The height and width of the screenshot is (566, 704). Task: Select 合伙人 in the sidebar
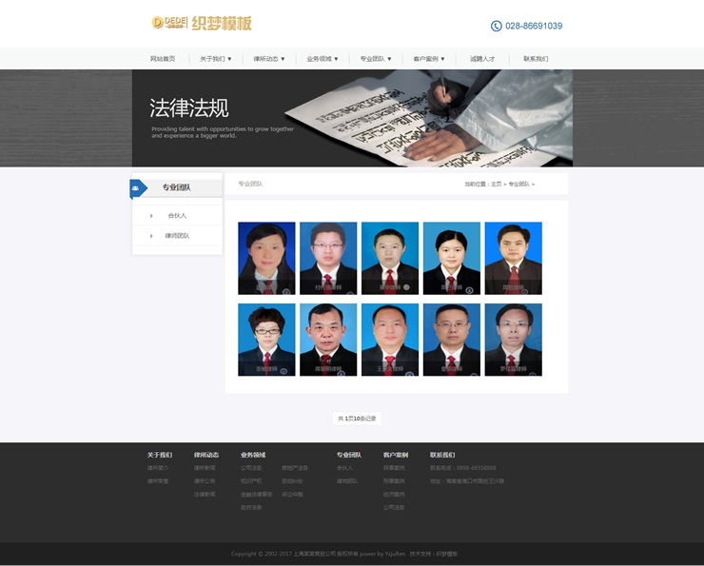tap(178, 216)
